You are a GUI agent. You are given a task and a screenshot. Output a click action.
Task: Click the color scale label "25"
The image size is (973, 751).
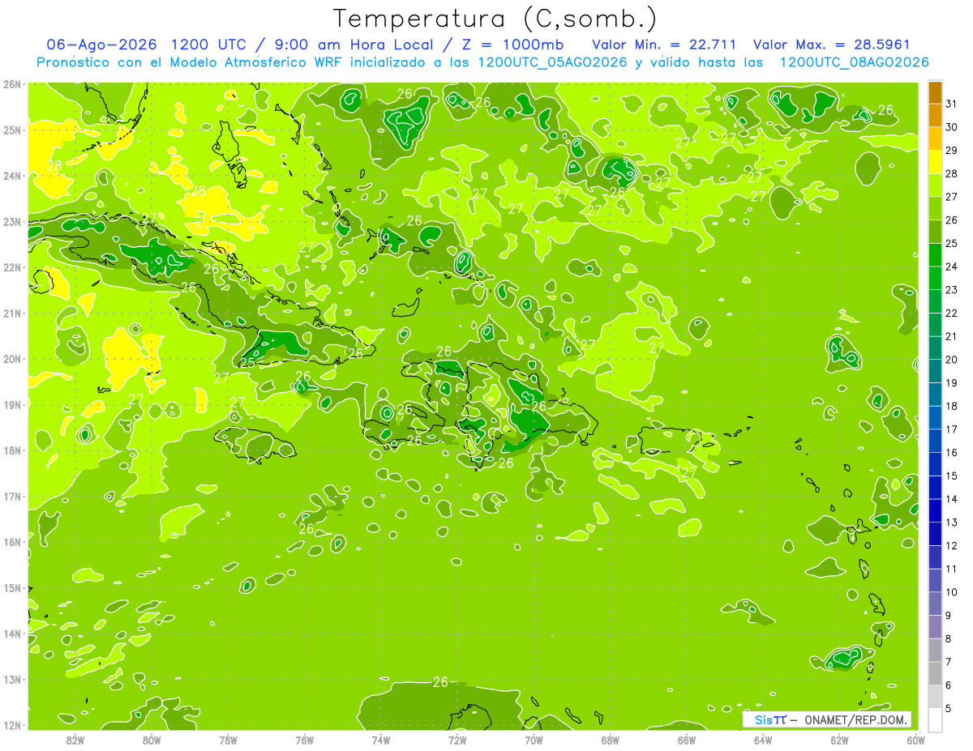[x=951, y=243]
